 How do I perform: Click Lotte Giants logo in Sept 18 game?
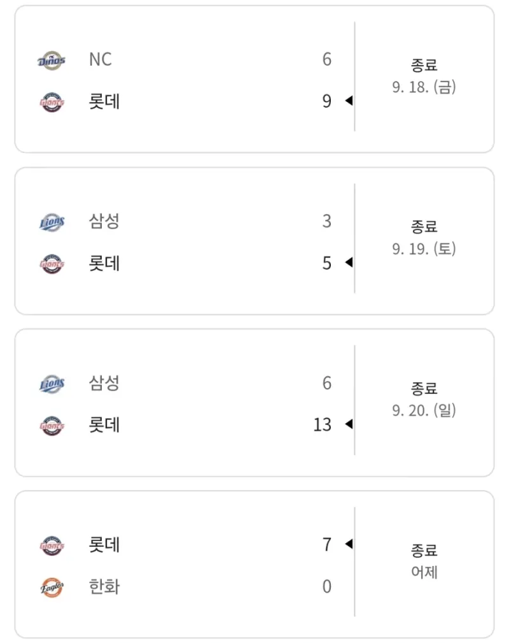(52, 102)
